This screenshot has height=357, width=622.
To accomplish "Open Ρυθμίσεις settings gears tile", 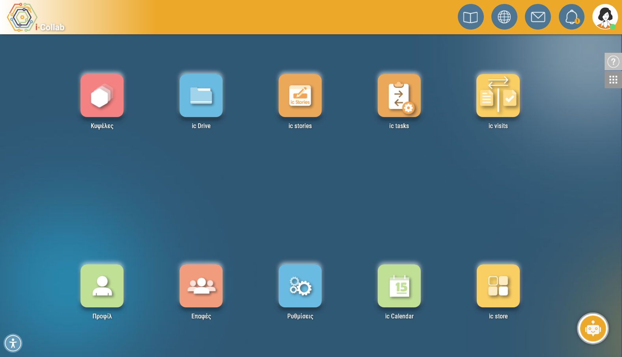I will tap(300, 286).
